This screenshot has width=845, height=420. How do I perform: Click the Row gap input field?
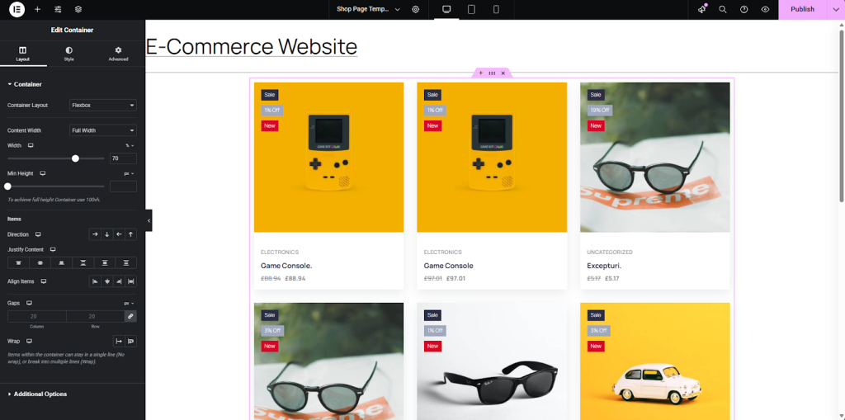[x=96, y=317]
